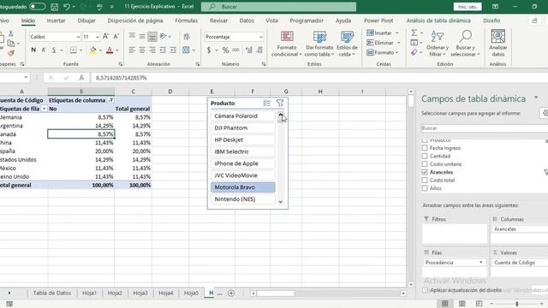
Task: Add a new sheet with plus button
Action: tap(231, 293)
